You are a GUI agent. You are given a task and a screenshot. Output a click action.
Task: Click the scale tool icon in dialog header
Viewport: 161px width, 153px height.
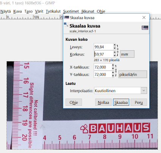(x=66, y=25)
